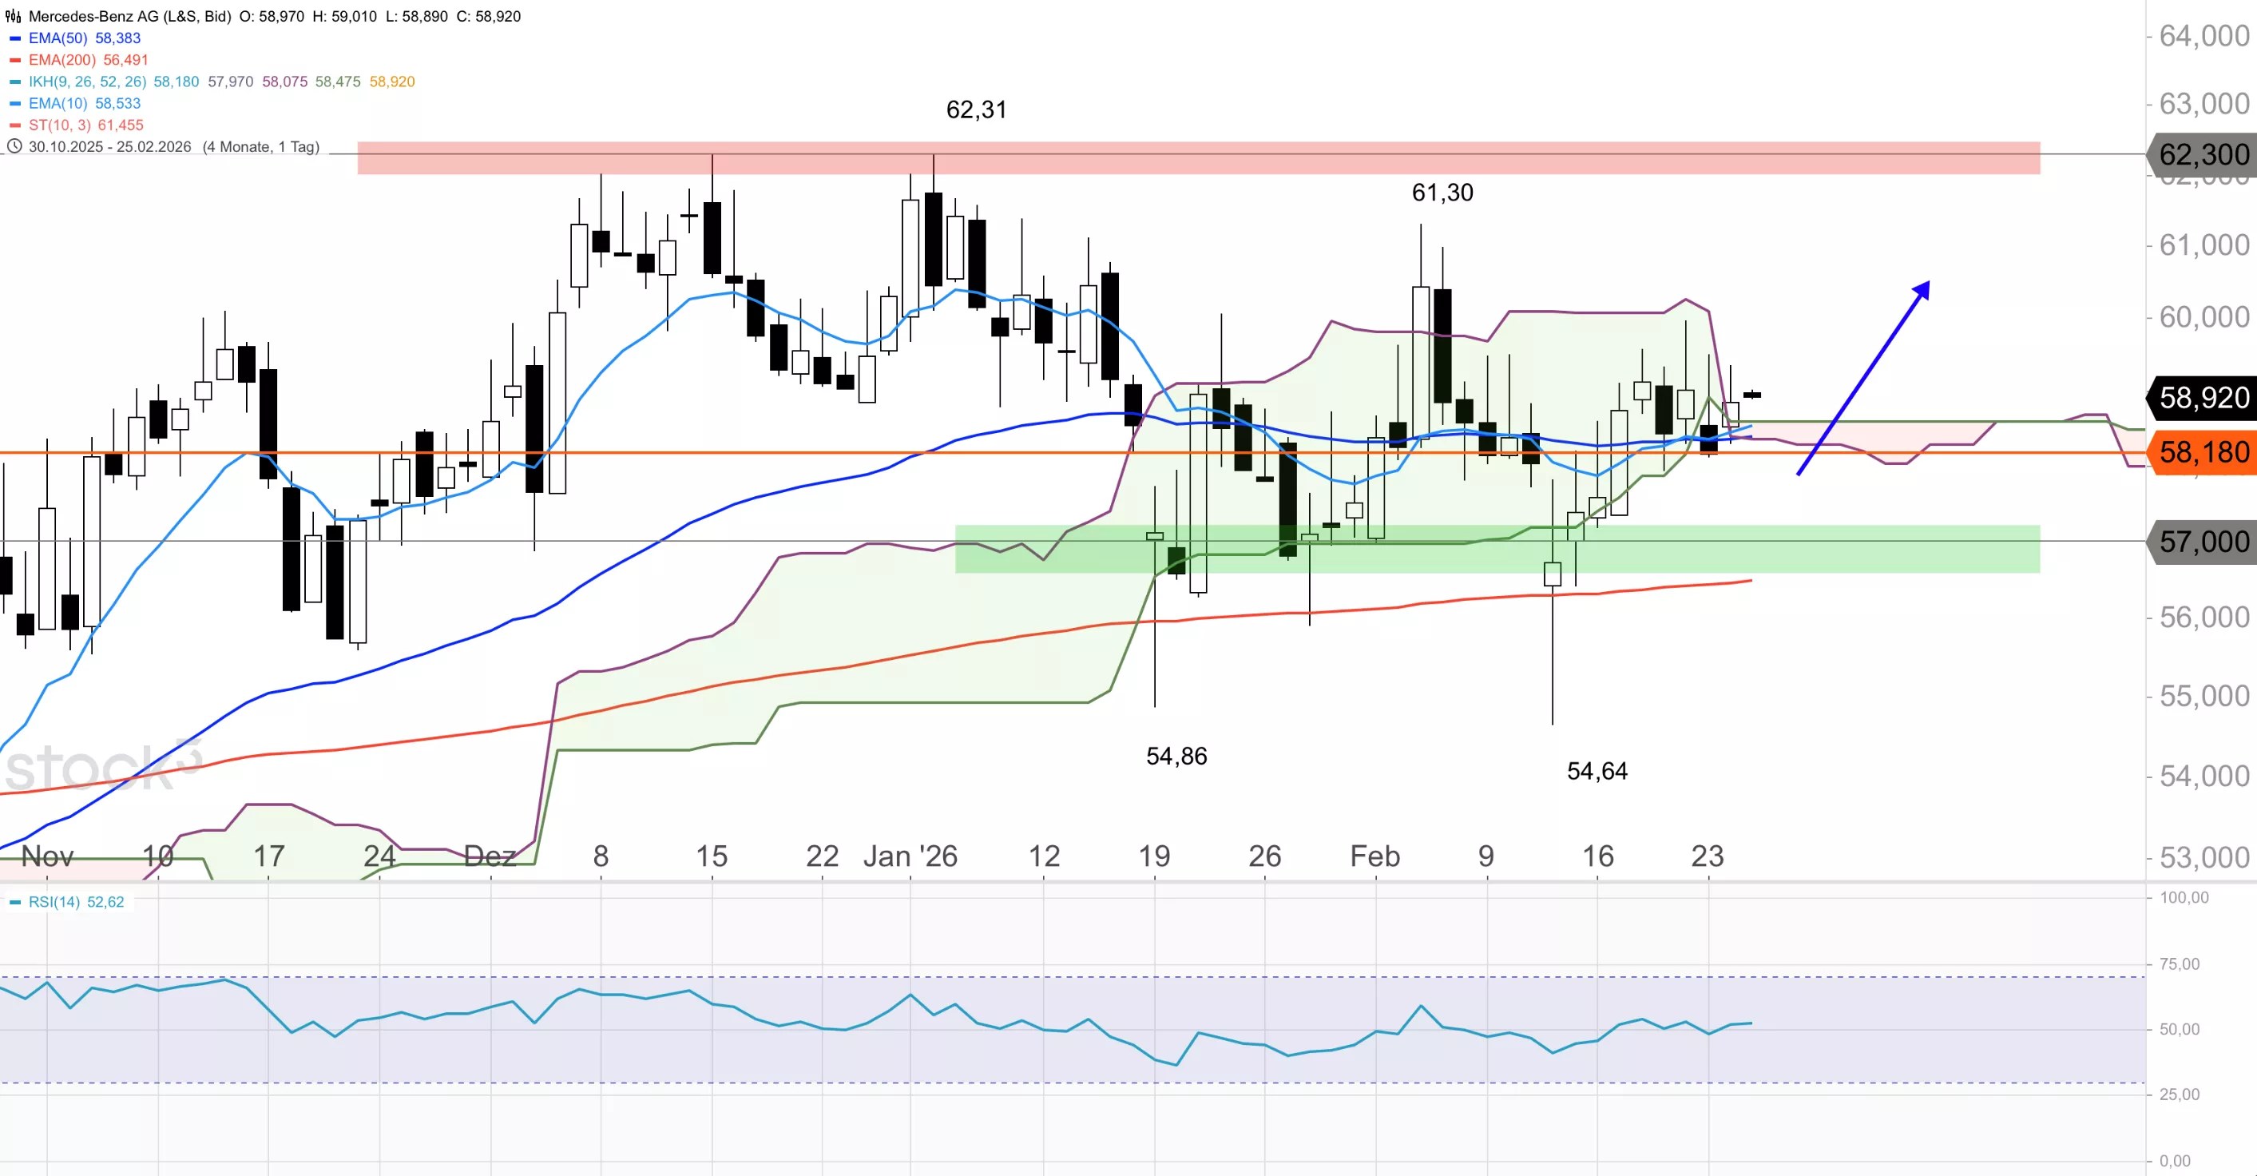Select the 62,300 resistance price label
This screenshot has height=1176, width=2257.
[x=2202, y=154]
